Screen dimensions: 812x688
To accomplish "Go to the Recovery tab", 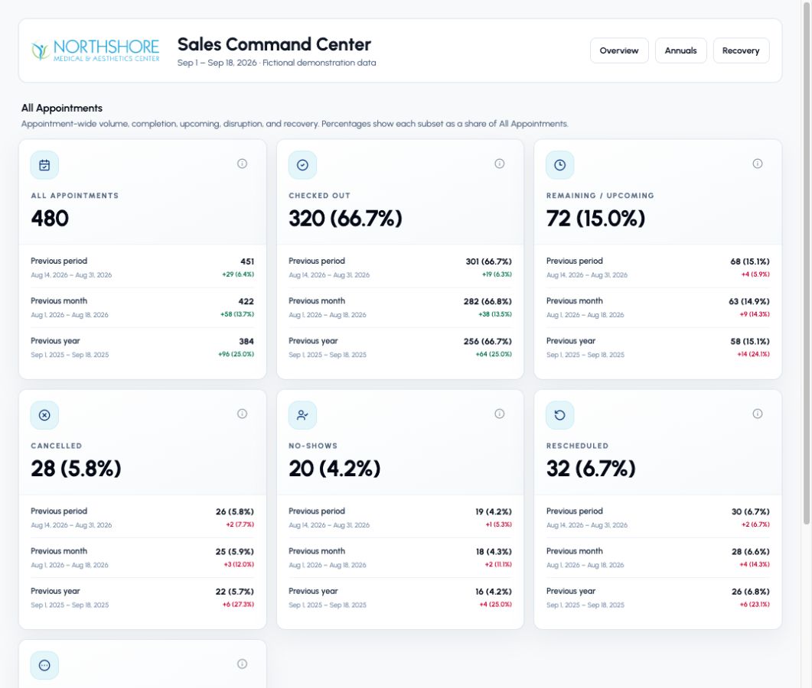I will (x=741, y=50).
